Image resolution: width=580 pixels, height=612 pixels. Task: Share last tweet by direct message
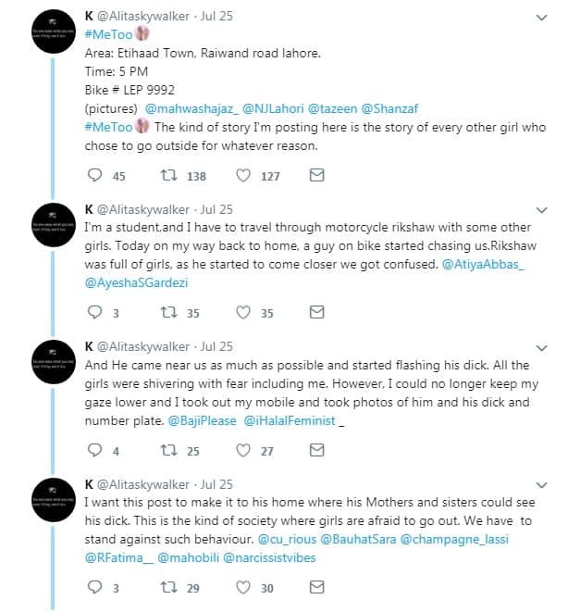coord(315,588)
